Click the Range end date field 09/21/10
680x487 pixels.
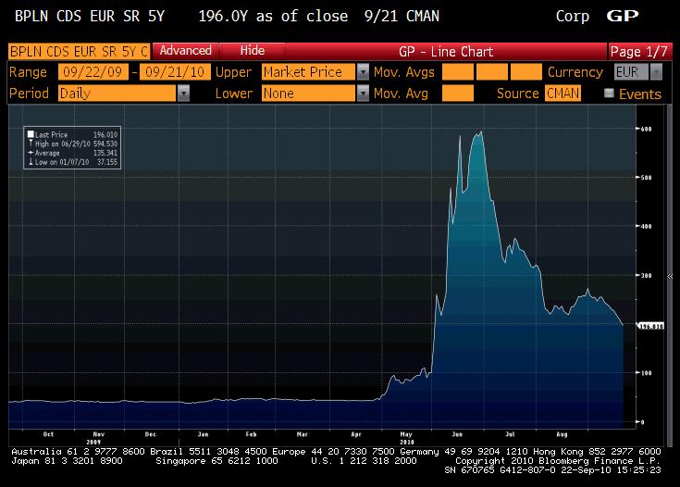[172, 72]
